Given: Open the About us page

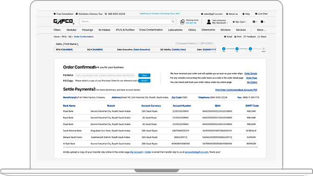Looking at the screenshot, I should point(232,14).
